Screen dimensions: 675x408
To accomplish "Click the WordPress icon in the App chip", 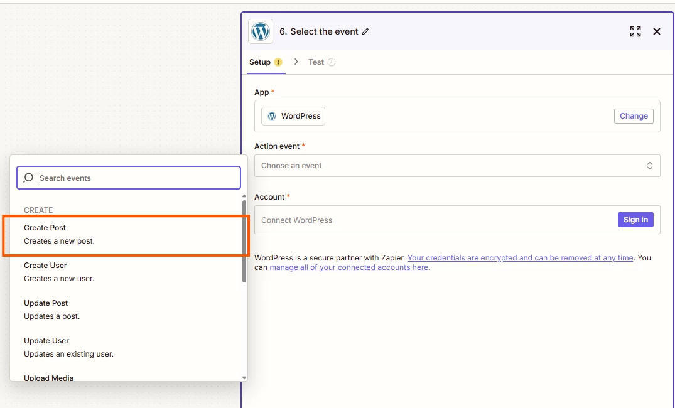I will click(272, 116).
